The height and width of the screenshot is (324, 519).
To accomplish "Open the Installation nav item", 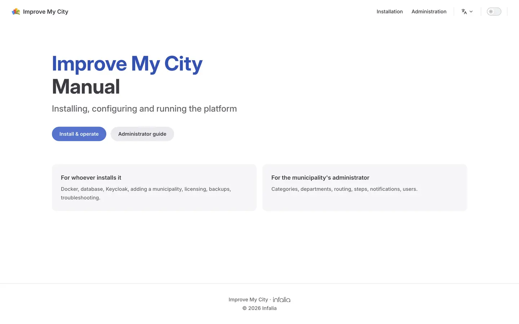I will point(390,12).
